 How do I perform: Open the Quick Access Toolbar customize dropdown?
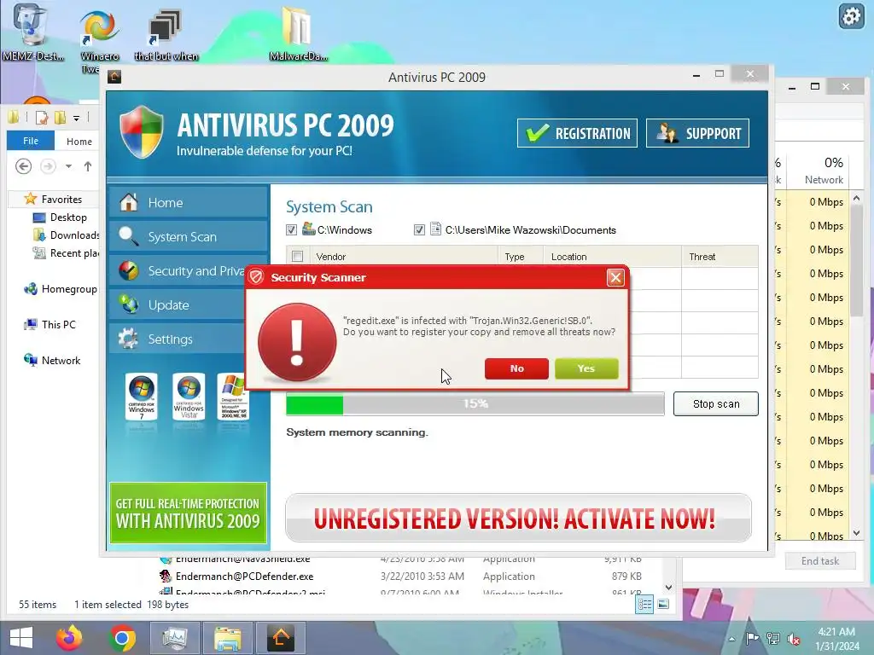76,118
